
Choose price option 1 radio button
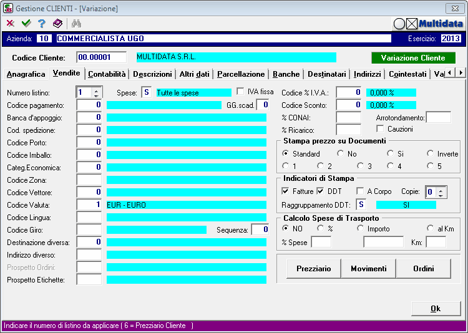click(286, 166)
